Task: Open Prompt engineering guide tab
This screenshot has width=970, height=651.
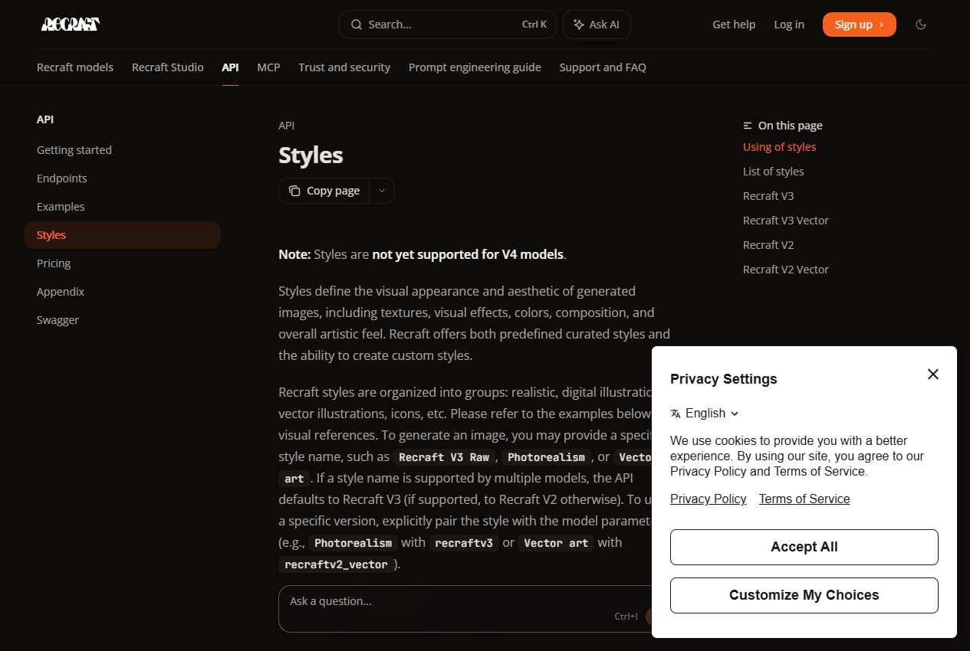Action: click(x=475, y=67)
